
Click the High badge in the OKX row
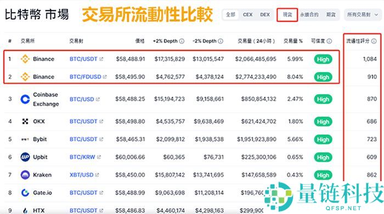tap(323, 122)
